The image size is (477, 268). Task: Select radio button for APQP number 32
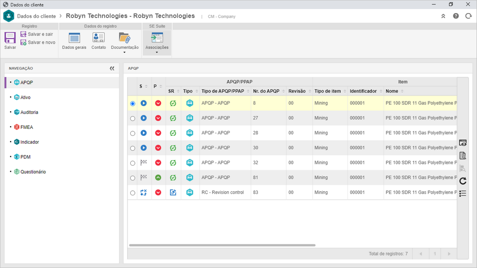coord(132,163)
